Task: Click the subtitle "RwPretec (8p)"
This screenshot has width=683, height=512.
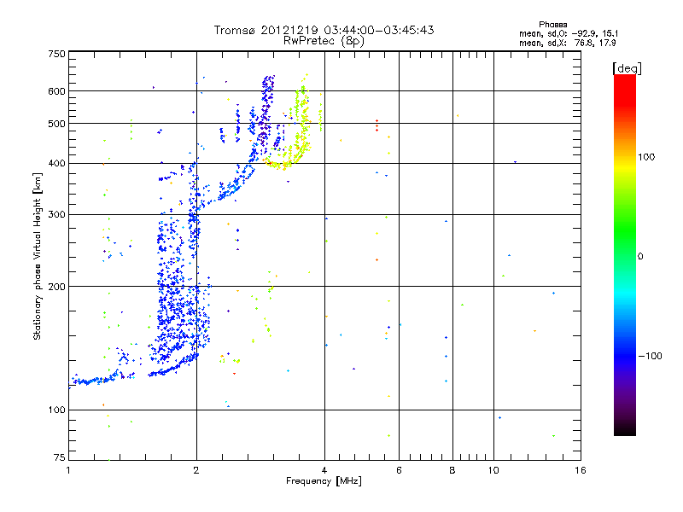Action: [324, 41]
